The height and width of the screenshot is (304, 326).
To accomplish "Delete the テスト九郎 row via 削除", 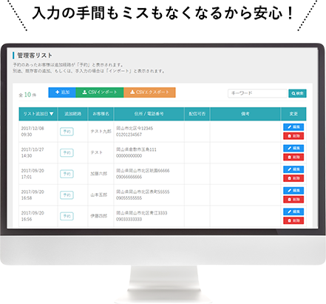I will [x=293, y=136].
